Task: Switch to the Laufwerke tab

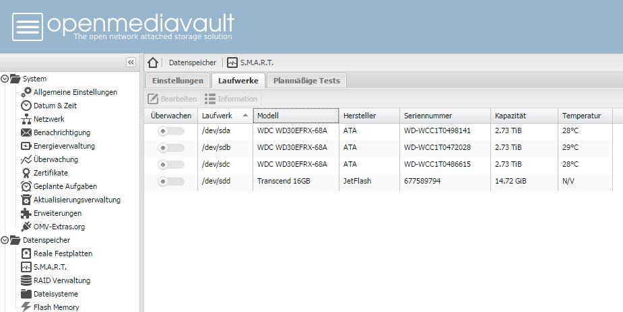Action: (x=238, y=81)
